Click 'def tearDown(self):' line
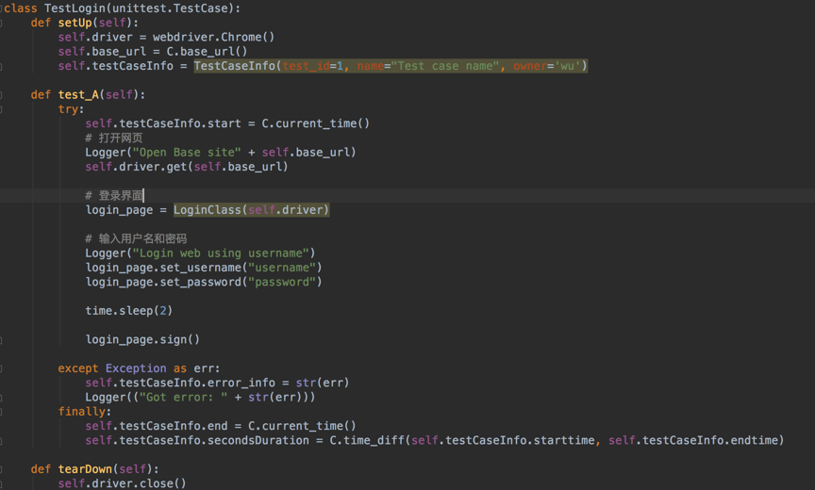This screenshot has height=490, width=815. coord(94,469)
